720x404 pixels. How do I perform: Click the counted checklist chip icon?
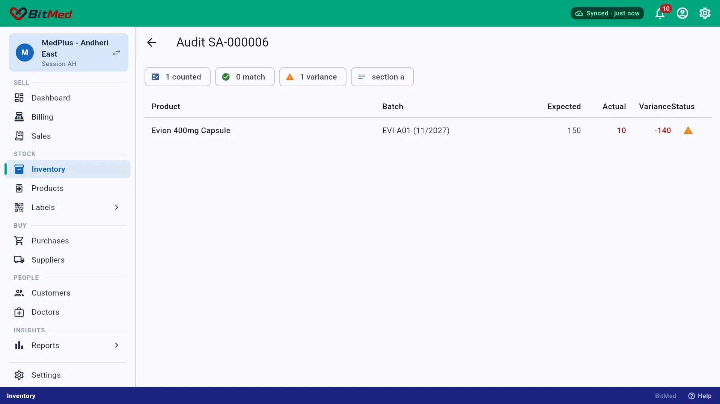click(x=155, y=77)
